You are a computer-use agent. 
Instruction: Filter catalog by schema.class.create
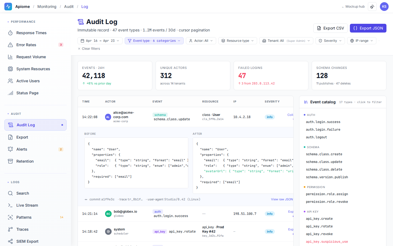[324, 154]
